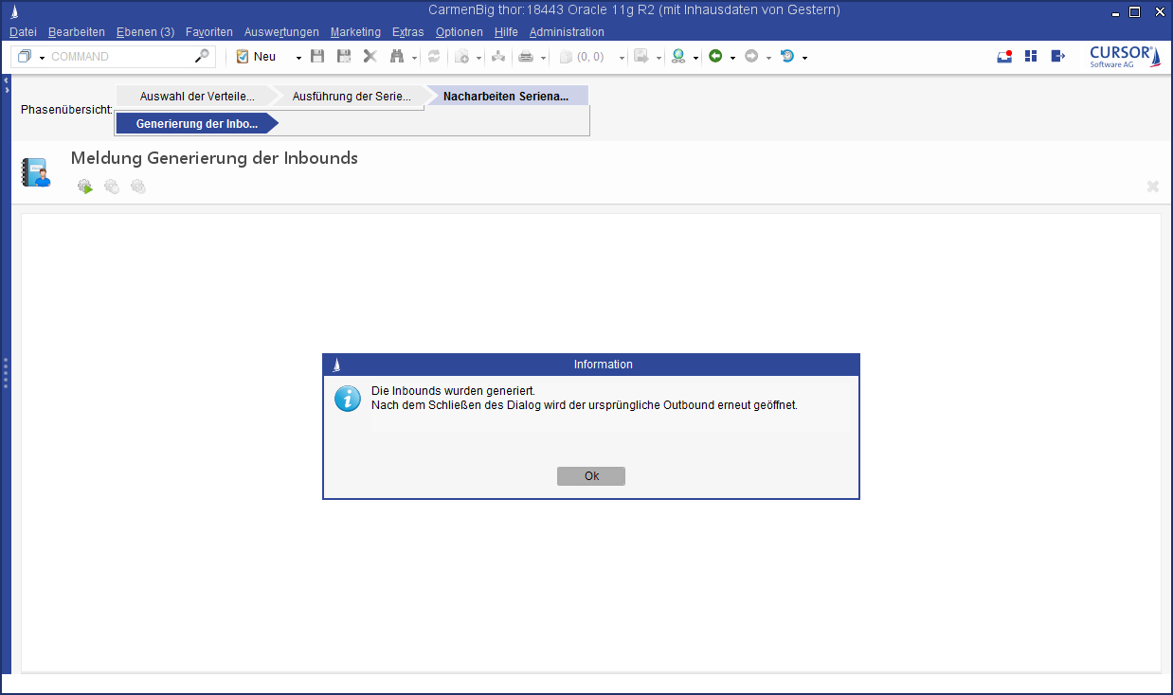
Task: Open the dashboard tiles icon
Action: tap(1031, 57)
